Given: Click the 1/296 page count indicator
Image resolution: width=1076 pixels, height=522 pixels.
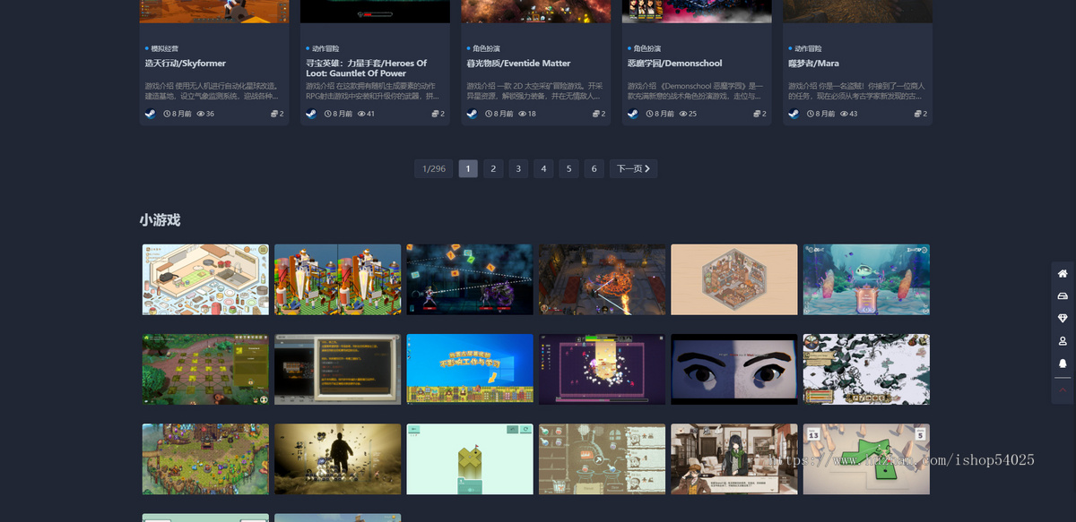Looking at the screenshot, I should [434, 168].
